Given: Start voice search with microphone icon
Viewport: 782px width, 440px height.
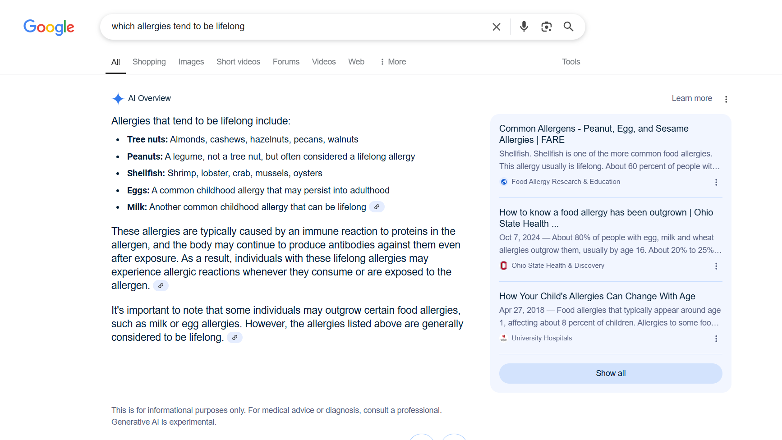Looking at the screenshot, I should tap(524, 27).
